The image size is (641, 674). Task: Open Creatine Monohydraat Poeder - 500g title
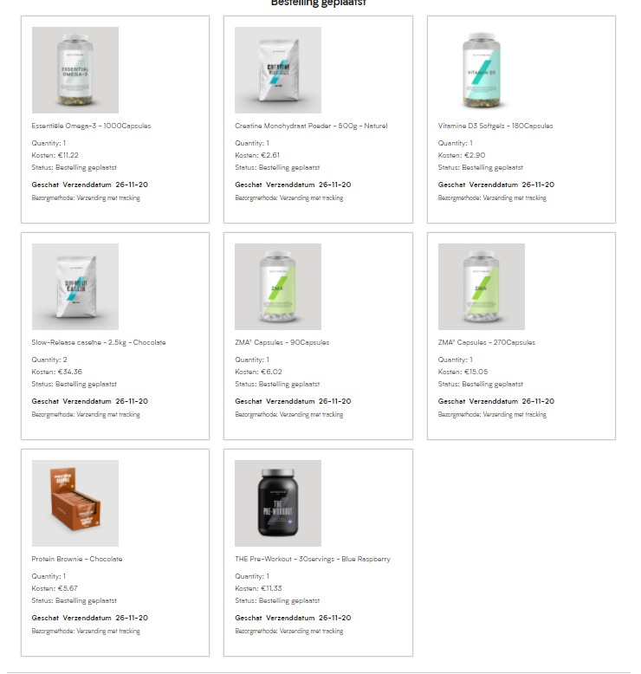(311, 126)
